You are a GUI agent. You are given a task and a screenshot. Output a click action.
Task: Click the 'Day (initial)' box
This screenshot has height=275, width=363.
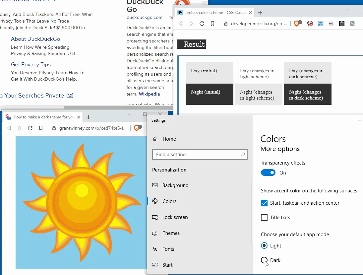209,73
